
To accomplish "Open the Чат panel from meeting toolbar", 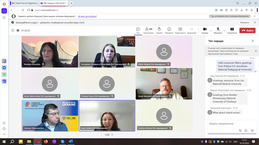I will pyautogui.click(x=138, y=30).
